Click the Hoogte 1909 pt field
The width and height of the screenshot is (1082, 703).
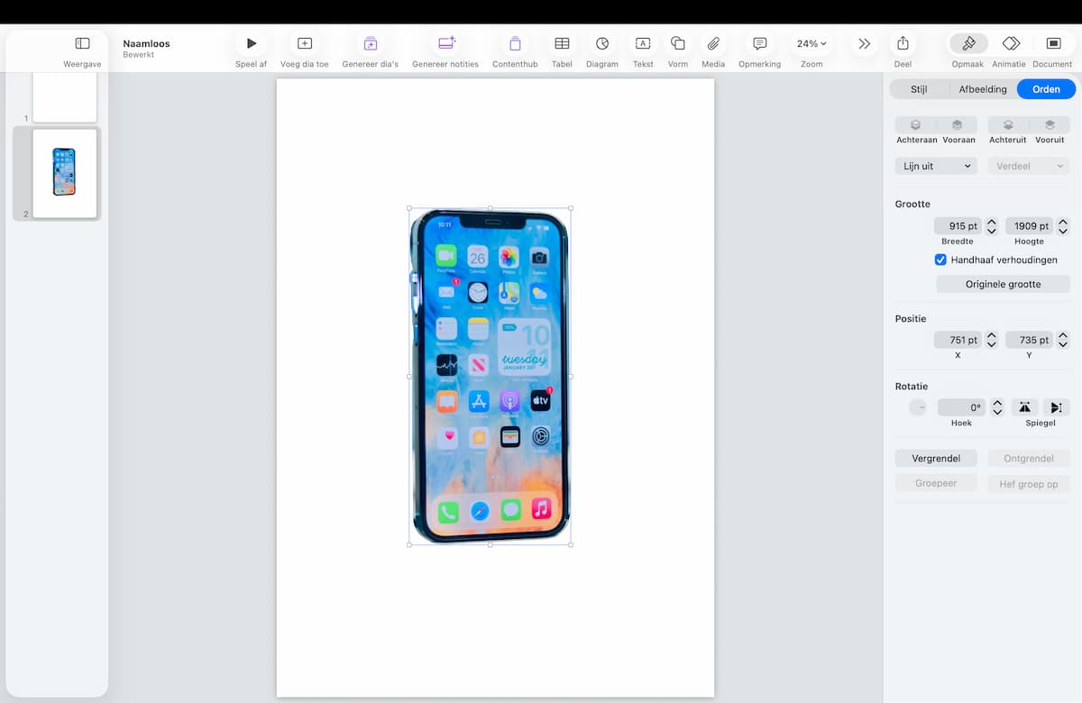[1029, 226]
